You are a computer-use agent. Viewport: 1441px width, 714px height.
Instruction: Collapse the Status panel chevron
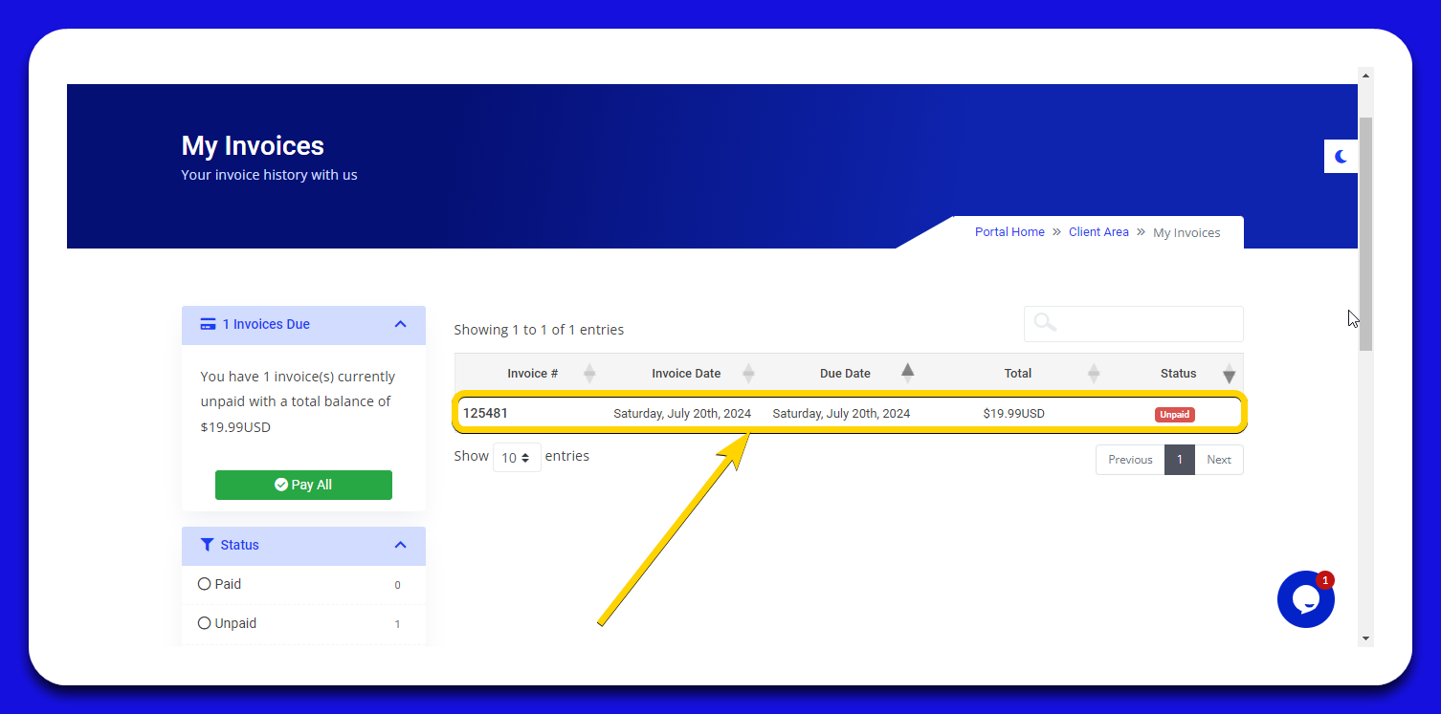[400, 545]
